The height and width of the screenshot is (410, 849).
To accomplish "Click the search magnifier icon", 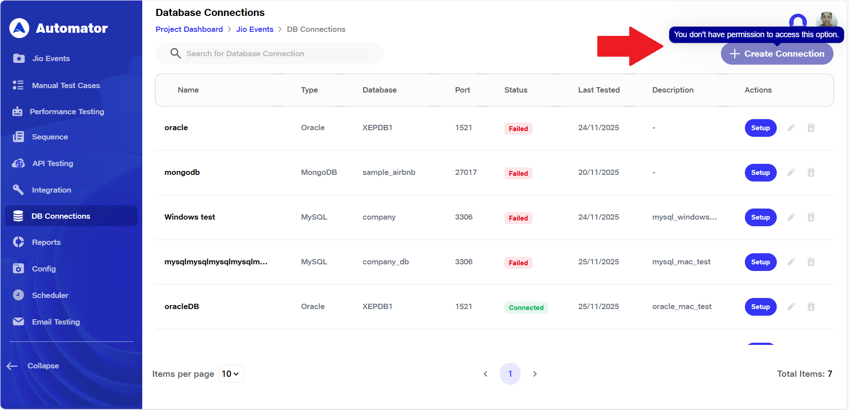I will click(x=175, y=54).
